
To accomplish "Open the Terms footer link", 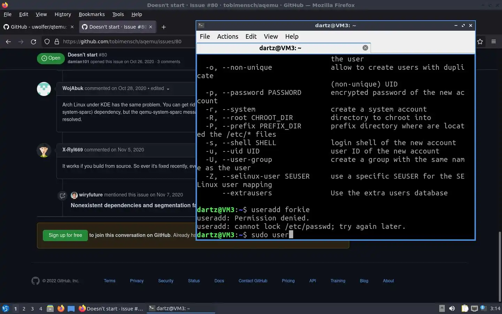I will pyautogui.click(x=109, y=281).
